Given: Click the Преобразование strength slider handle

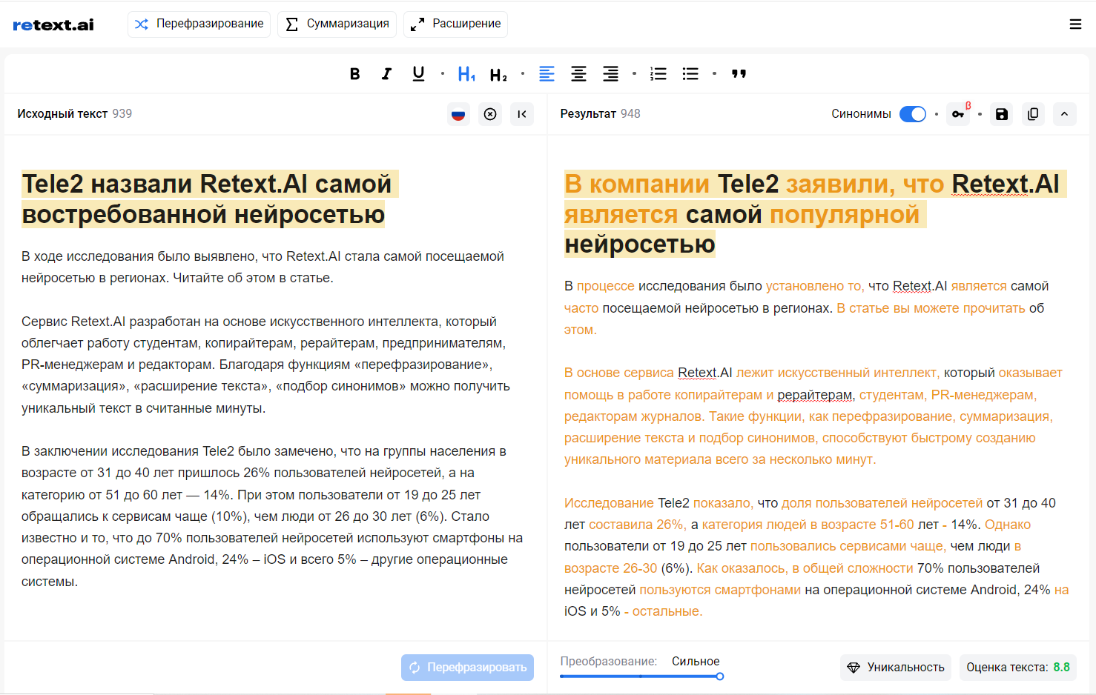Looking at the screenshot, I should [719, 676].
